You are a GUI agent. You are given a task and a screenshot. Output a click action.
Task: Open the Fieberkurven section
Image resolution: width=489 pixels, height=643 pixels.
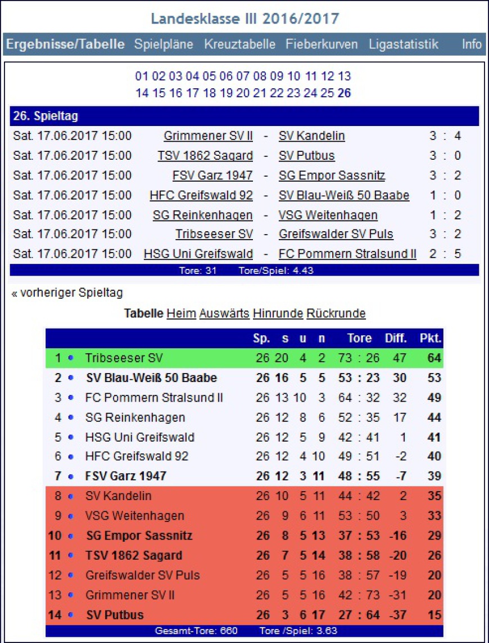tap(322, 44)
